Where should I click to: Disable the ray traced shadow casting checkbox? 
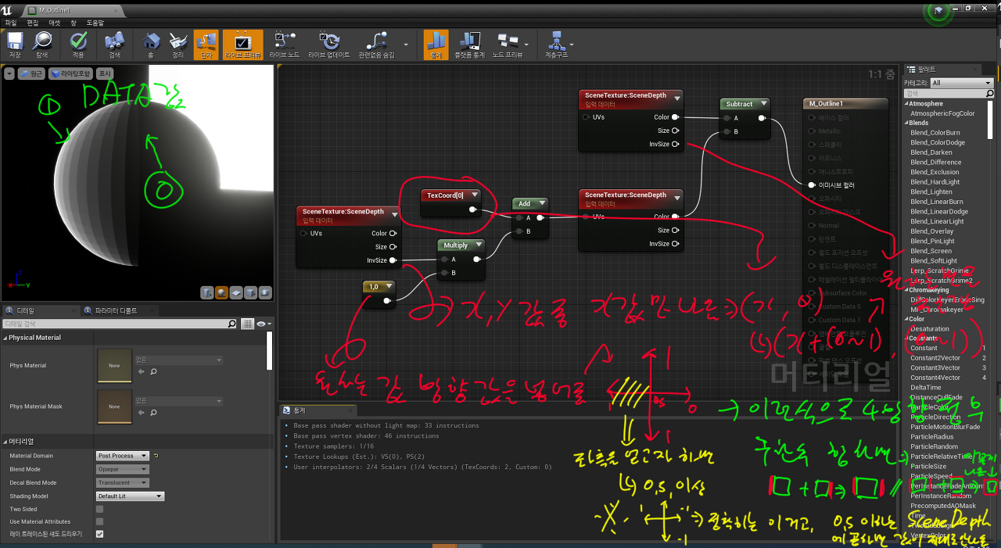[99, 534]
